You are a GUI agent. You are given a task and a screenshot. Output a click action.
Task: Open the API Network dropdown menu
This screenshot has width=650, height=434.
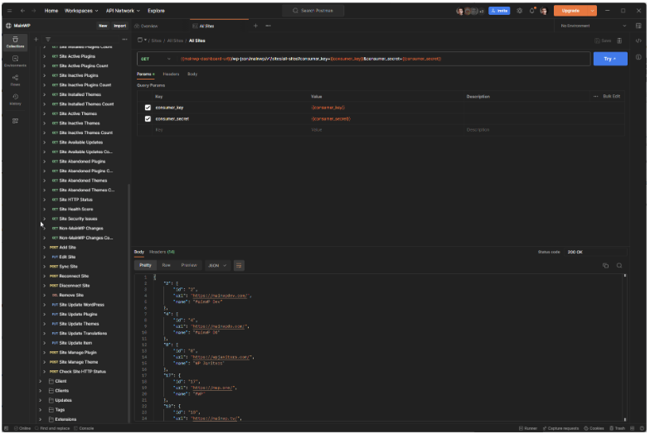tap(123, 11)
